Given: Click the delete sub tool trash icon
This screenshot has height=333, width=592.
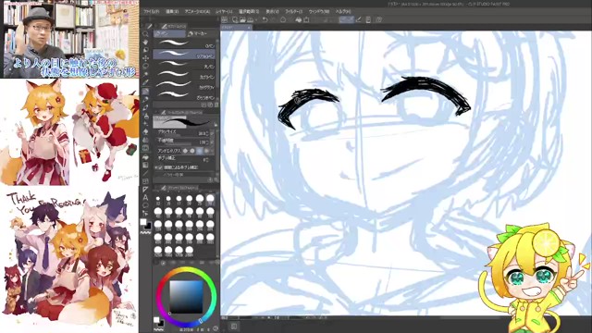Looking at the screenshot, I should [216, 105].
